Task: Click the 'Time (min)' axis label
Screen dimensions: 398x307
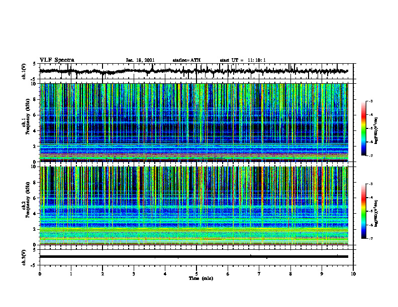Action: (x=201, y=278)
